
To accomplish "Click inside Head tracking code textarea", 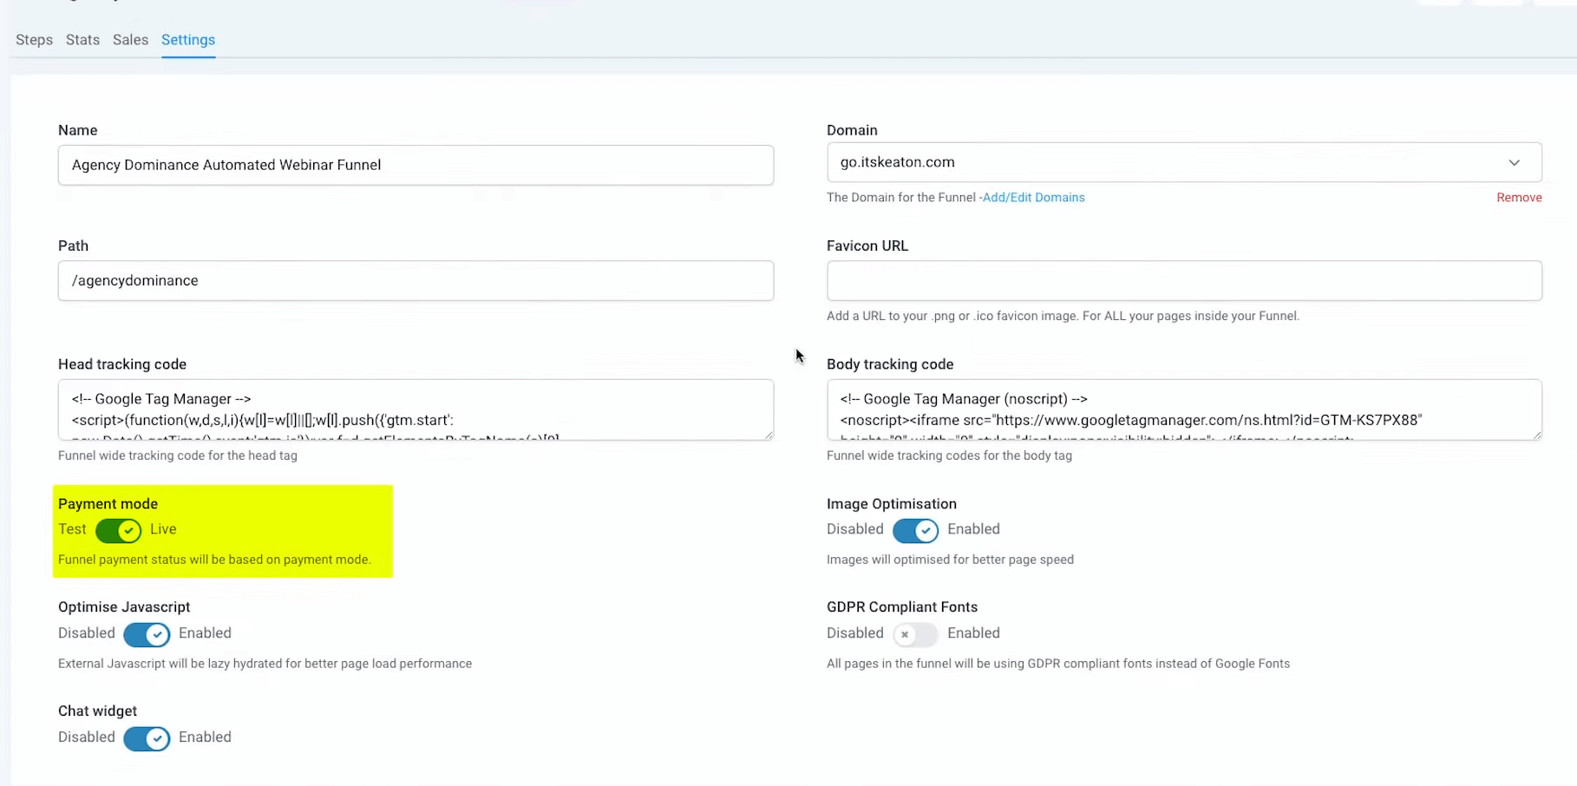I will [416, 409].
